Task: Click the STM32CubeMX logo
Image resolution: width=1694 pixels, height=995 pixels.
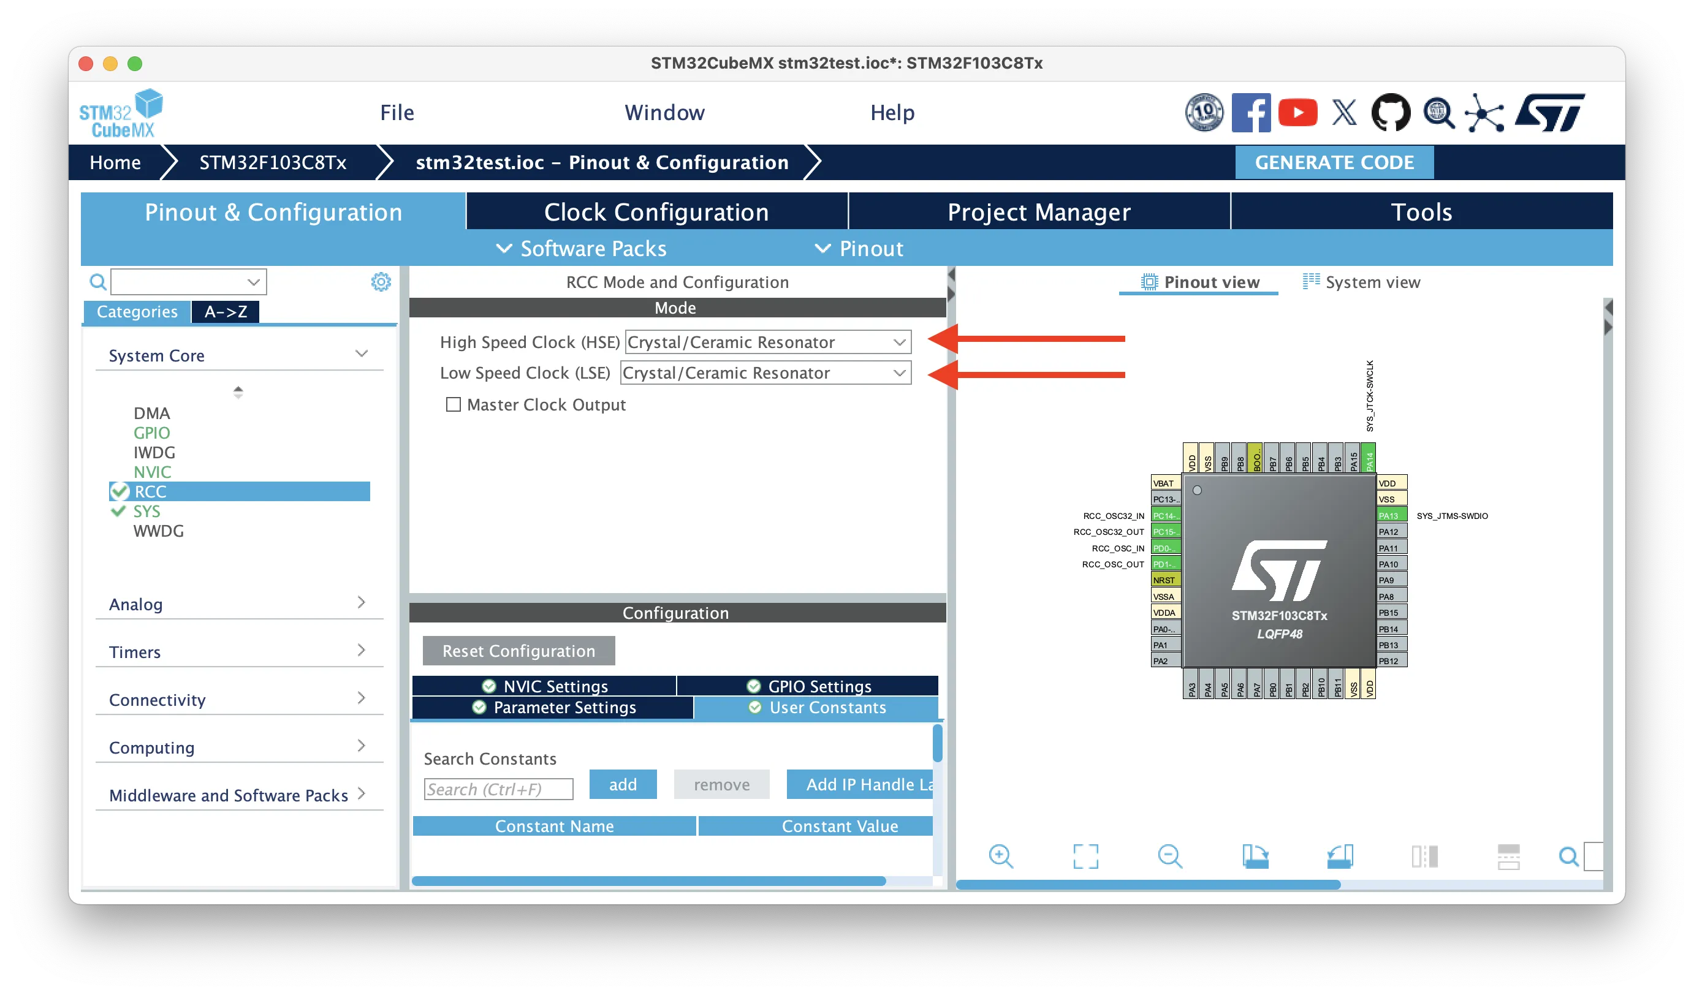Action: coord(120,112)
